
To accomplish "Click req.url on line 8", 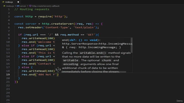I will pos(32,35).
